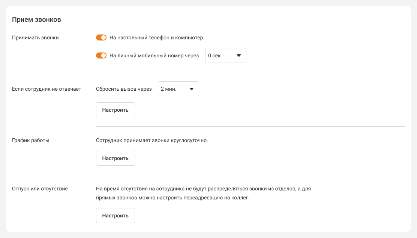Click the "Принимать звонки" row label
This screenshot has height=238, width=417.
[x=35, y=37]
